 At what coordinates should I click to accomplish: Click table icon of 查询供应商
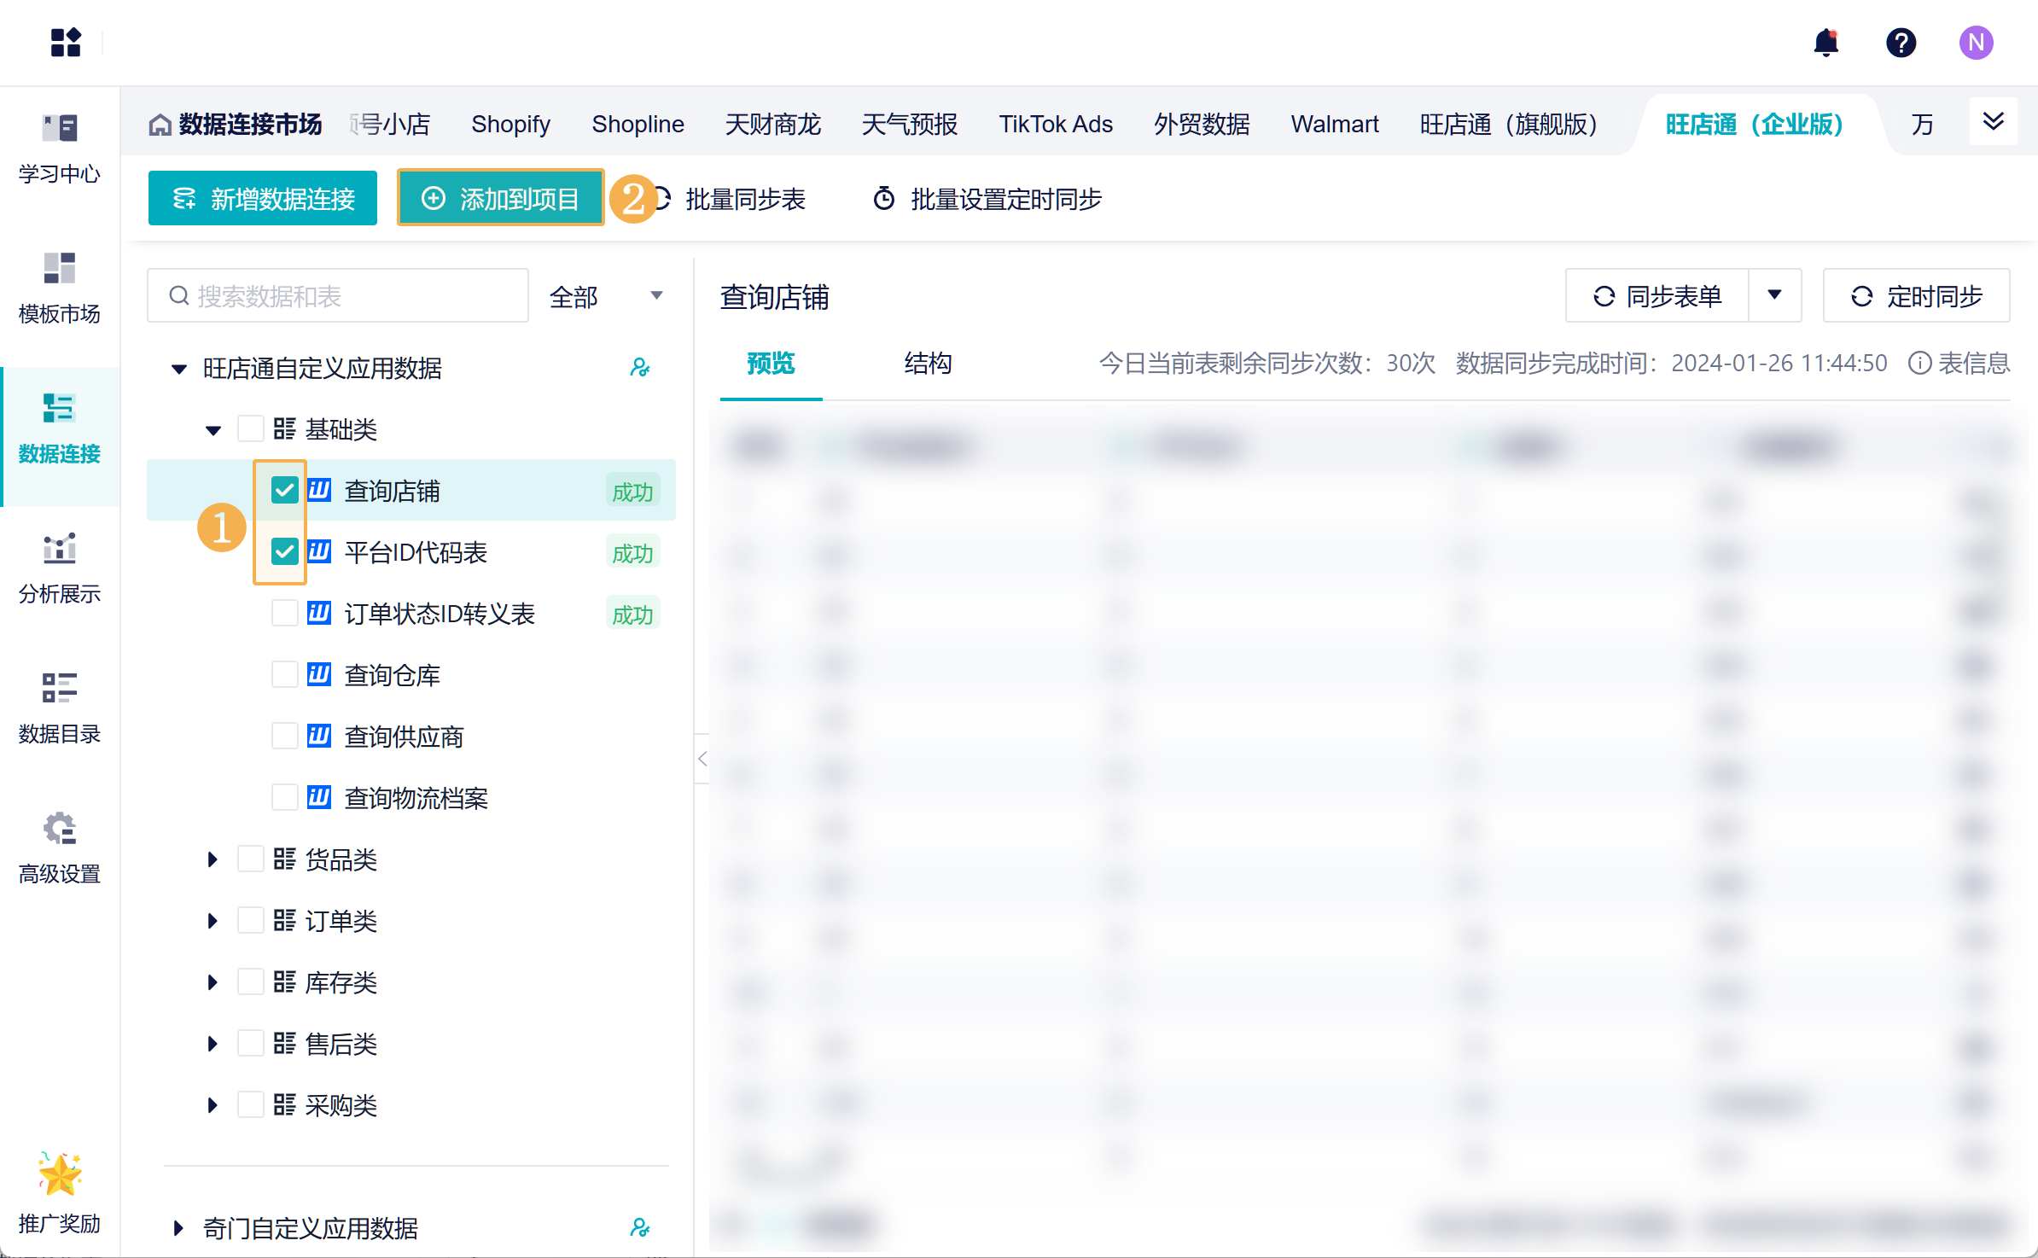tap(319, 737)
